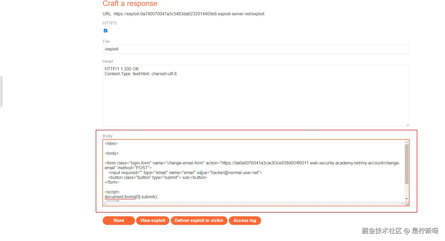Click the Body horizontal scrollbar left arrow
The width and height of the screenshot is (445, 241).
[x=105, y=204]
